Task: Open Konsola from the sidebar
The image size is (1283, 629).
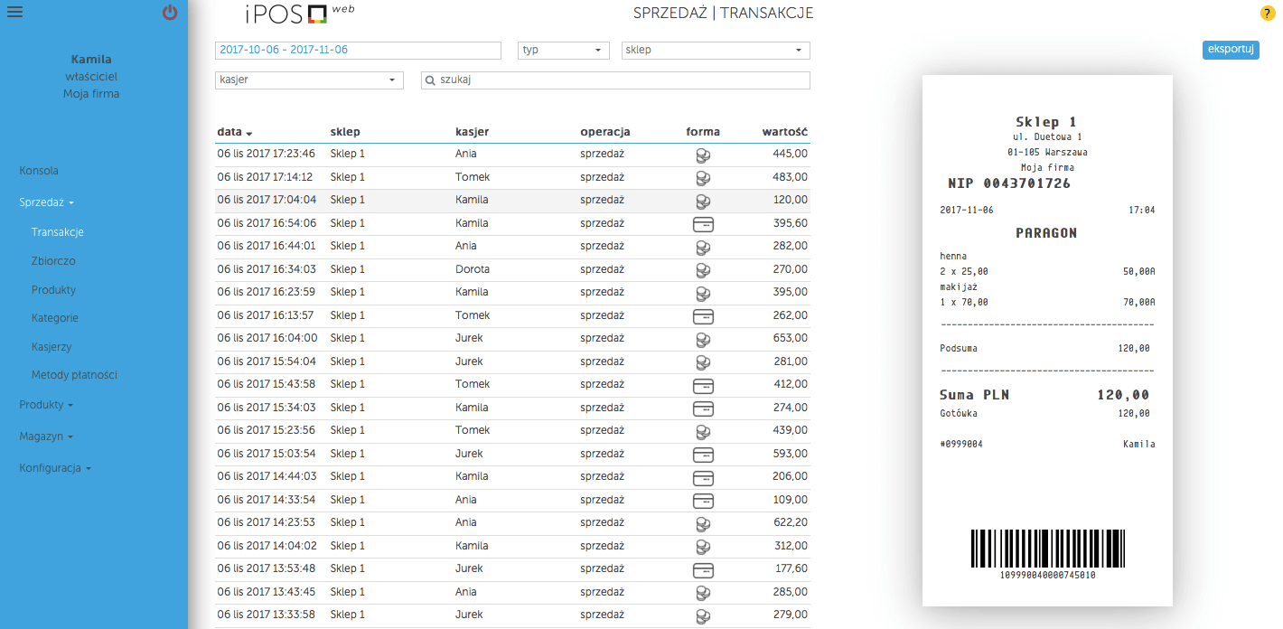Action: click(x=39, y=171)
